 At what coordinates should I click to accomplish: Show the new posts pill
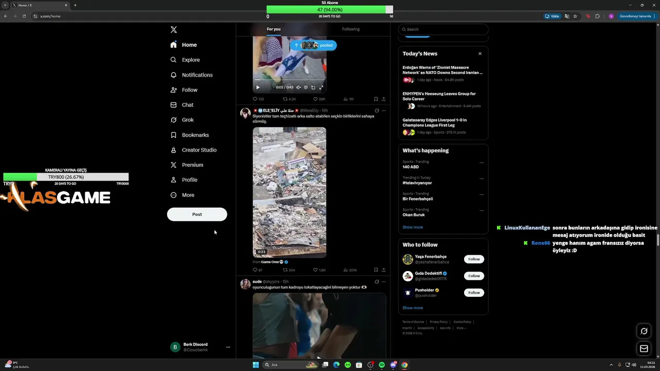click(x=313, y=45)
